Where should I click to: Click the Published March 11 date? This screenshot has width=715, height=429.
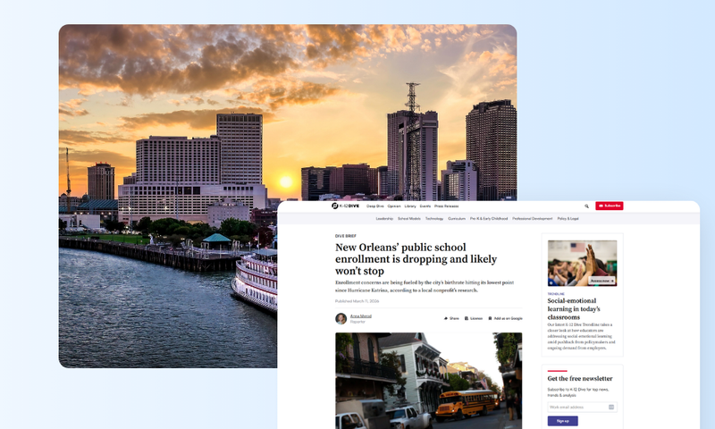[357, 301]
